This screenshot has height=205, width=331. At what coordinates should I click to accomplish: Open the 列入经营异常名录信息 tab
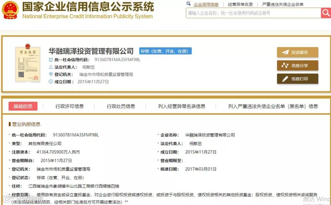(x=181, y=106)
